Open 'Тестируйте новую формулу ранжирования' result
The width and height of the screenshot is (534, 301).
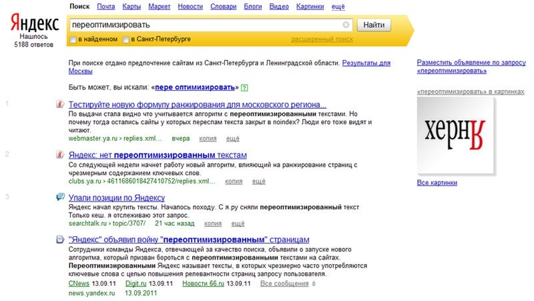[x=197, y=105]
